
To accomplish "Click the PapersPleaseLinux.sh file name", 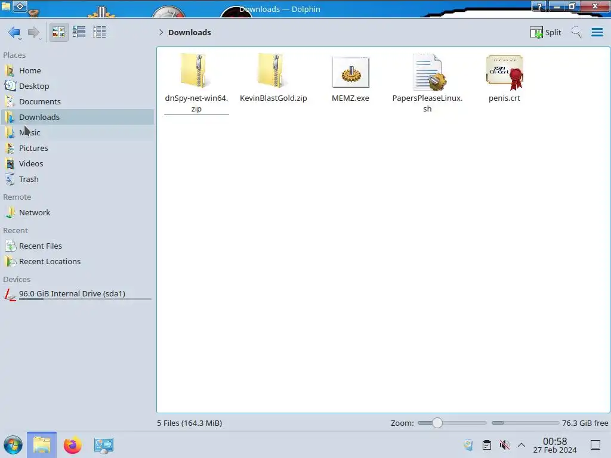I will tap(427, 103).
